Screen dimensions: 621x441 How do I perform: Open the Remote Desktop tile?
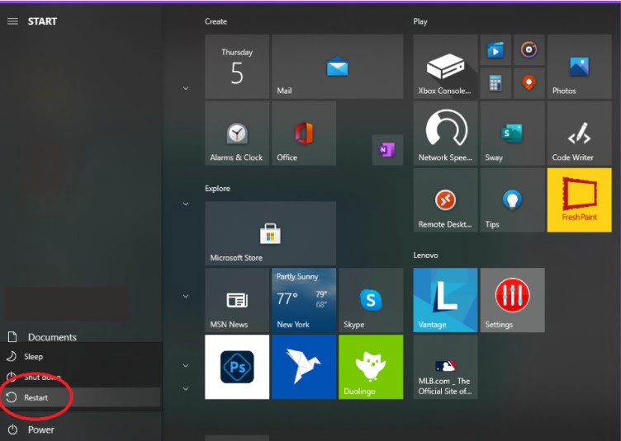click(445, 200)
